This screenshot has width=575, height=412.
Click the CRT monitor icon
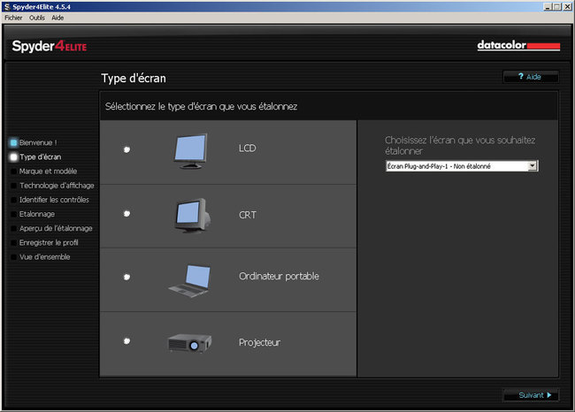pos(193,216)
